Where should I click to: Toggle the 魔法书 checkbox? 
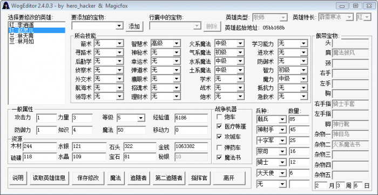(x=219, y=158)
